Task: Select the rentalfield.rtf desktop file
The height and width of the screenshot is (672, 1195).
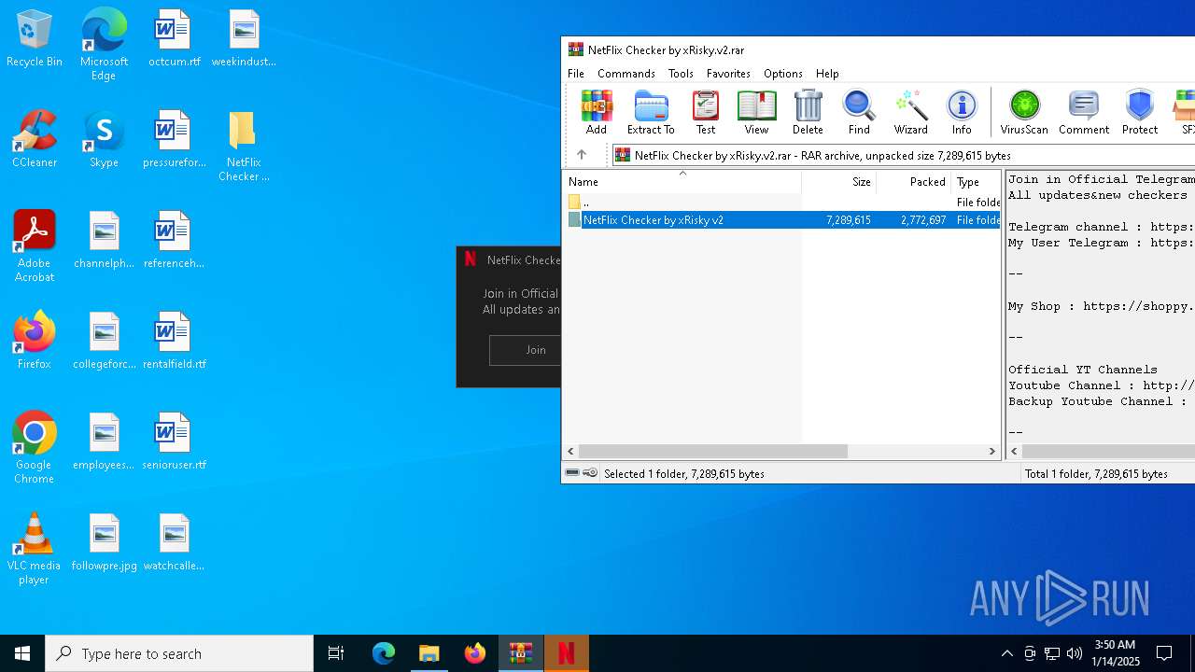Action: point(174,341)
